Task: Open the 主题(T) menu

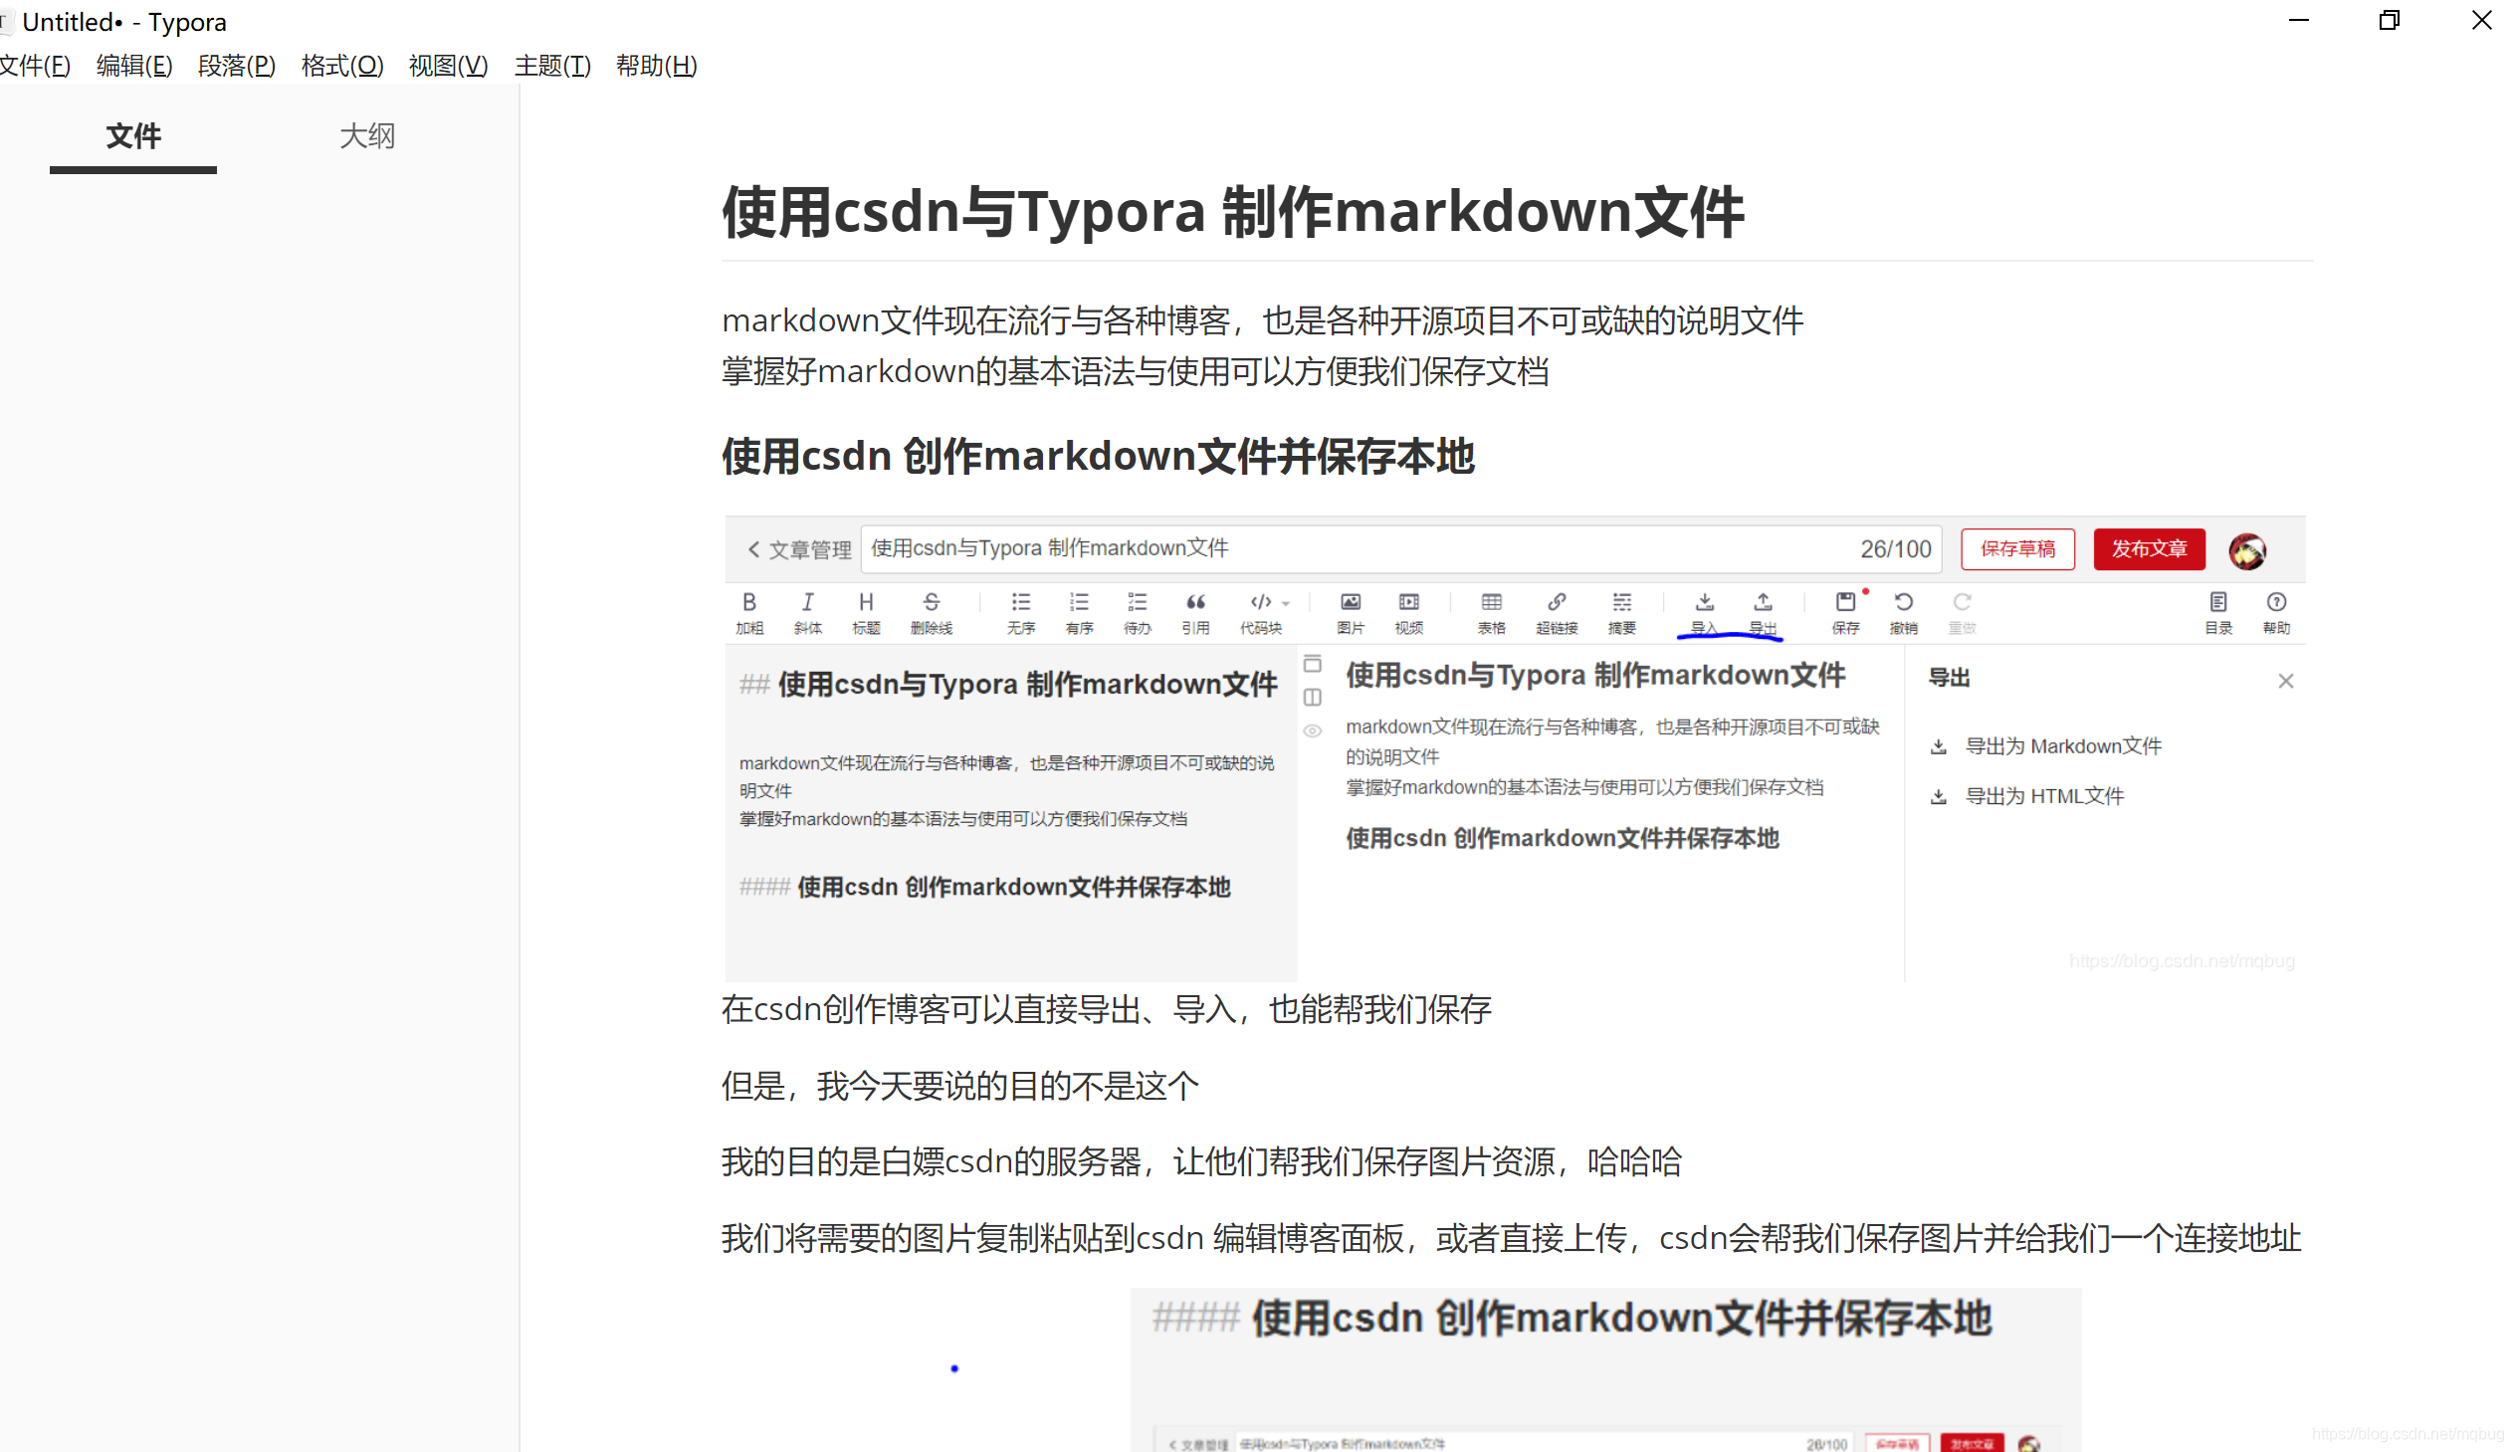Action: 552,66
